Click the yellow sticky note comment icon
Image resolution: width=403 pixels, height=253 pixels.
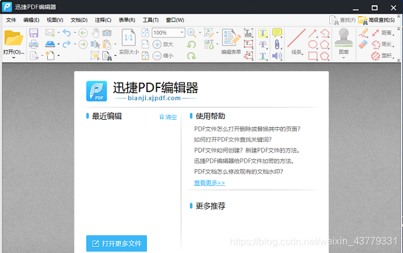pyautogui.click(x=277, y=33)
